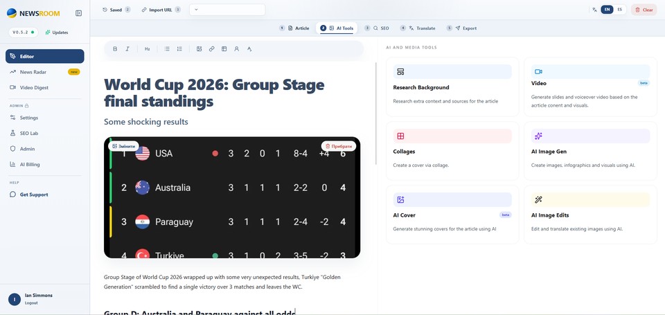Insert a table from toolbar
Viewport: 665px width, 315px height.
[224, 48]
